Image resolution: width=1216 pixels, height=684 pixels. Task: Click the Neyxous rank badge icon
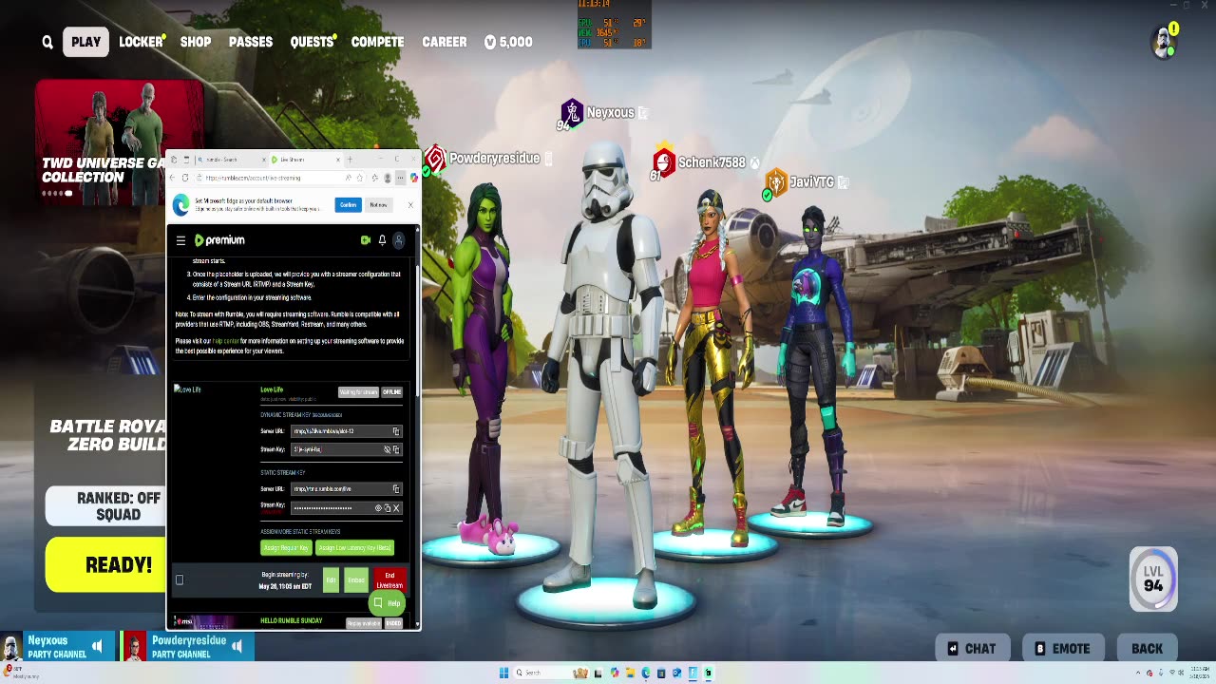pos(571,113)
